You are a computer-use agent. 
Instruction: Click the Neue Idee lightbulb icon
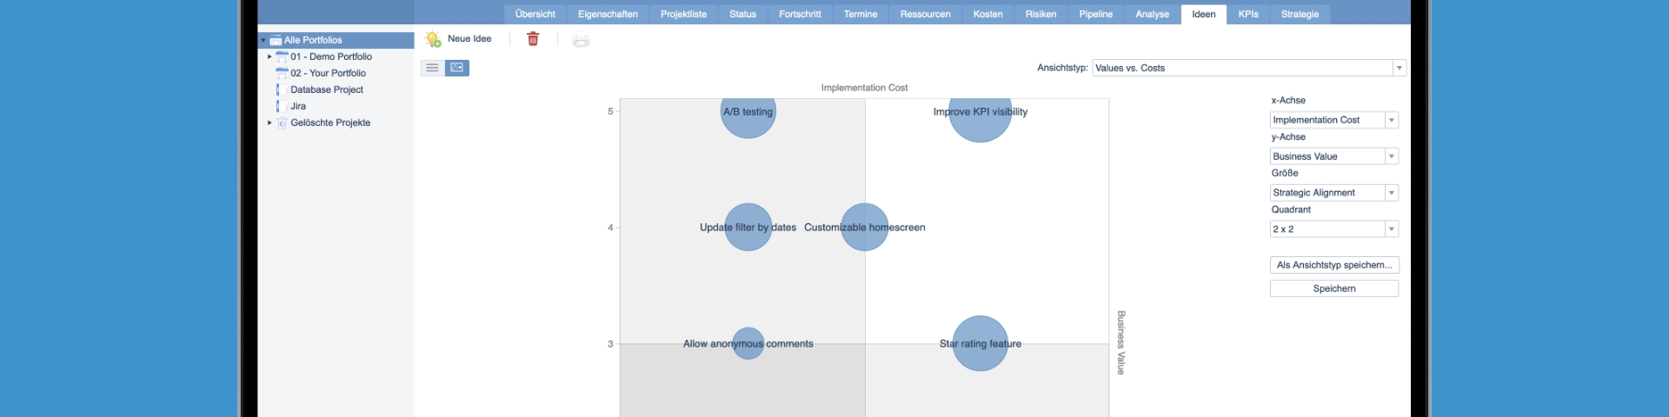pos(433,39)
